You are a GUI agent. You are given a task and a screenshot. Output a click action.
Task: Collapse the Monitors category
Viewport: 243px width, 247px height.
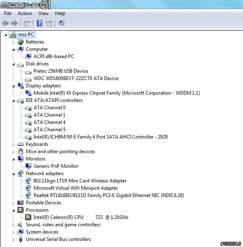pyautogui.click(x=13, y=159)
